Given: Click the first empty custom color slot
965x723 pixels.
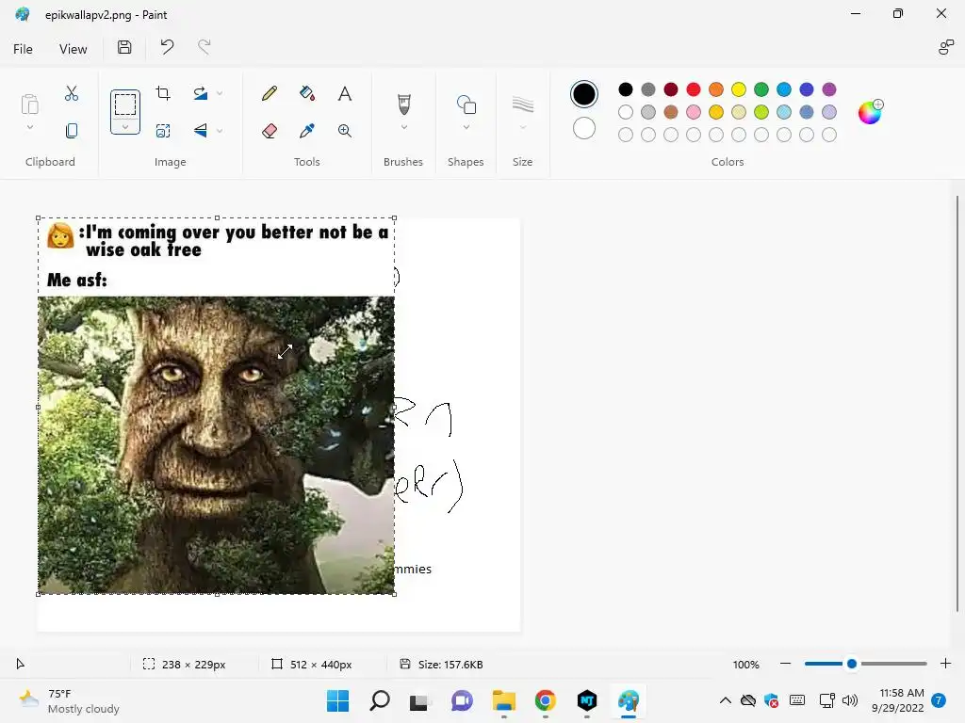Looking at the screenshot, I should [626, 135].
